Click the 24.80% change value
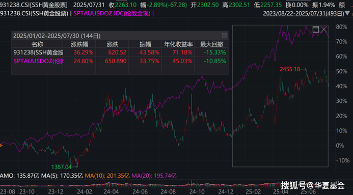Image resolution: width=353 pixels, height=195 pixels. click(x=84, y=61)
